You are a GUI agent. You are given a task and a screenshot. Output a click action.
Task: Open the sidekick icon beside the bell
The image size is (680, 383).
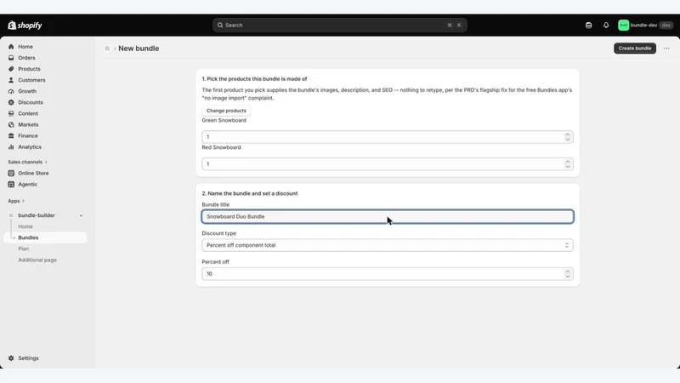(x=588, y=26)
